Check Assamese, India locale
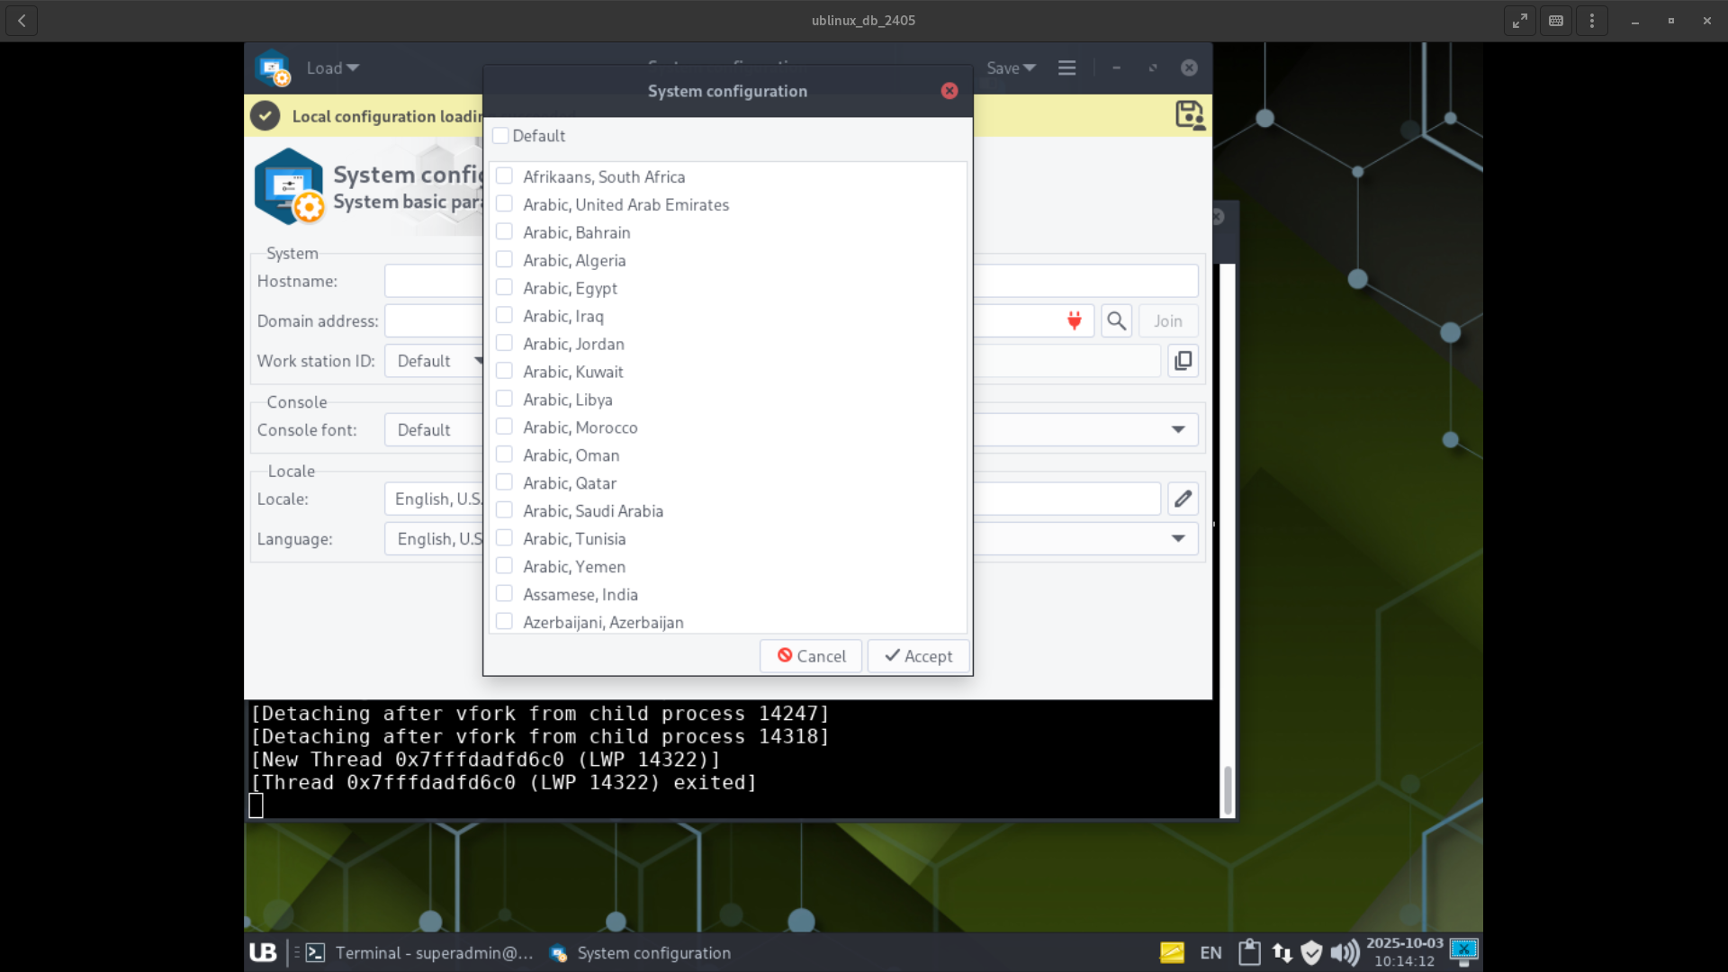 coord(505,594)
